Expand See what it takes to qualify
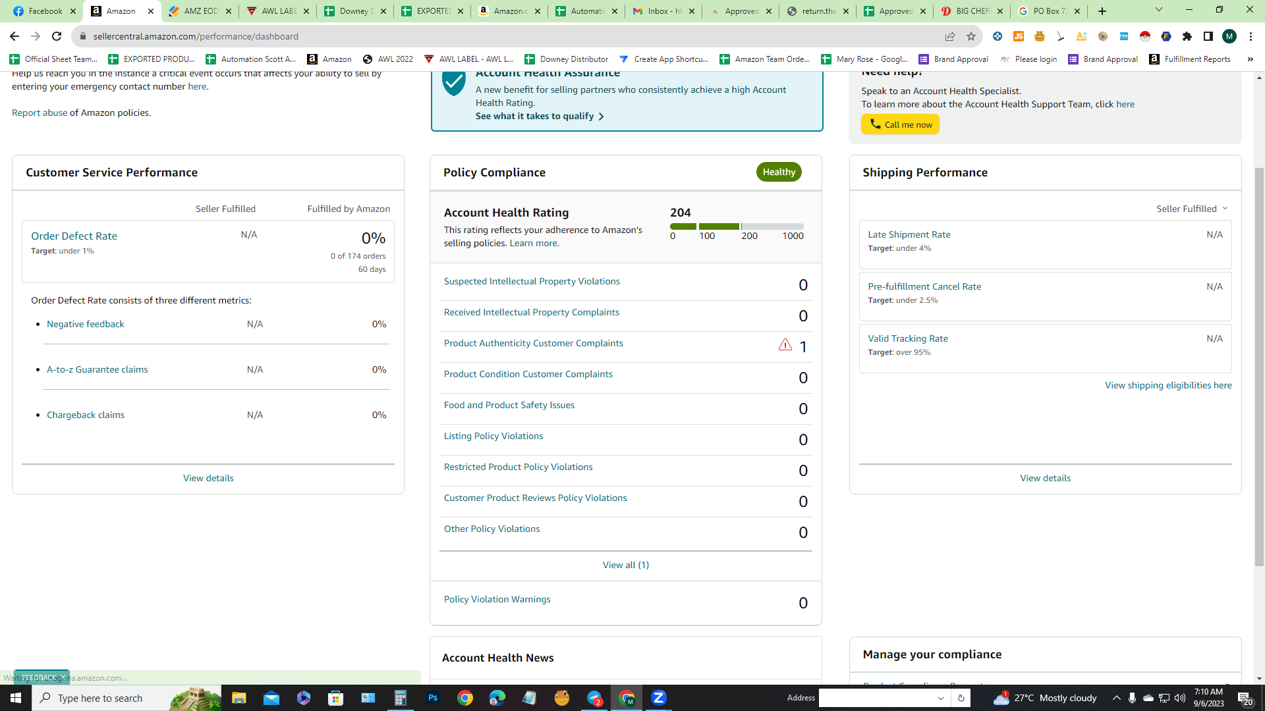The width and height of the screenshot is (1265, 711). (540, 117)
